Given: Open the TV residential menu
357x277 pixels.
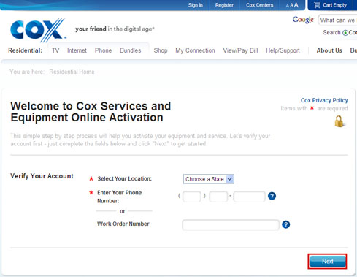Looking at the screenshot, I should pos(55,50).
